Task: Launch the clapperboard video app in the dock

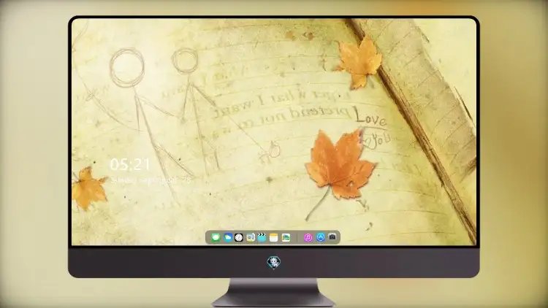Action: [x=262, y=237]
